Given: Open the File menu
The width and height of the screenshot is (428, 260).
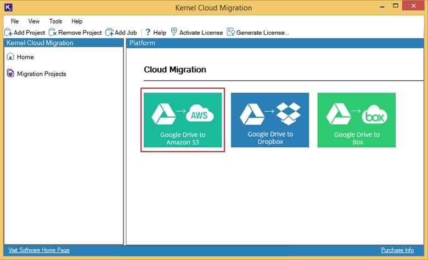Looking at the screenshot, I should 15,21.
